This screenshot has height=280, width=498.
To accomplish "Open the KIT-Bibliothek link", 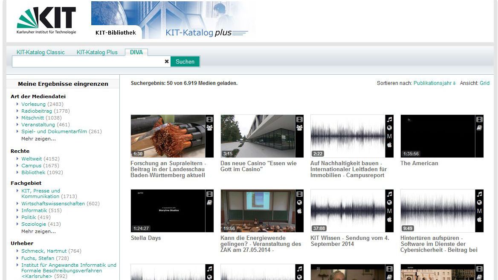I will 116,32.
